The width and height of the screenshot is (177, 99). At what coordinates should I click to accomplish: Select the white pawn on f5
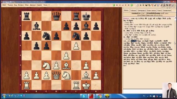point(76,46)
